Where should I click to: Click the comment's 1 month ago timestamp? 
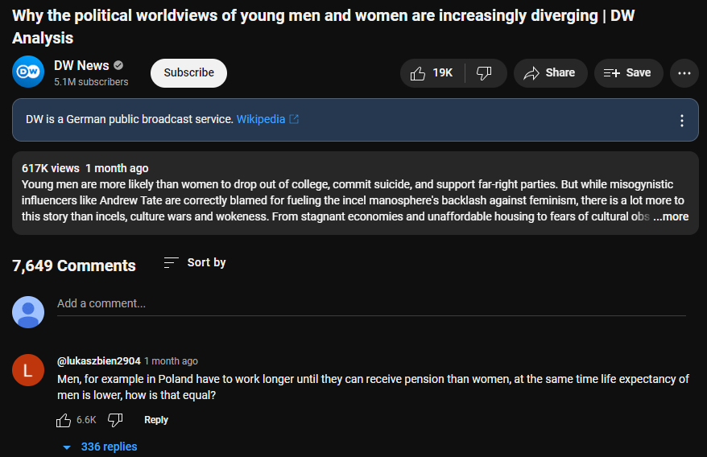pos(171,361)
